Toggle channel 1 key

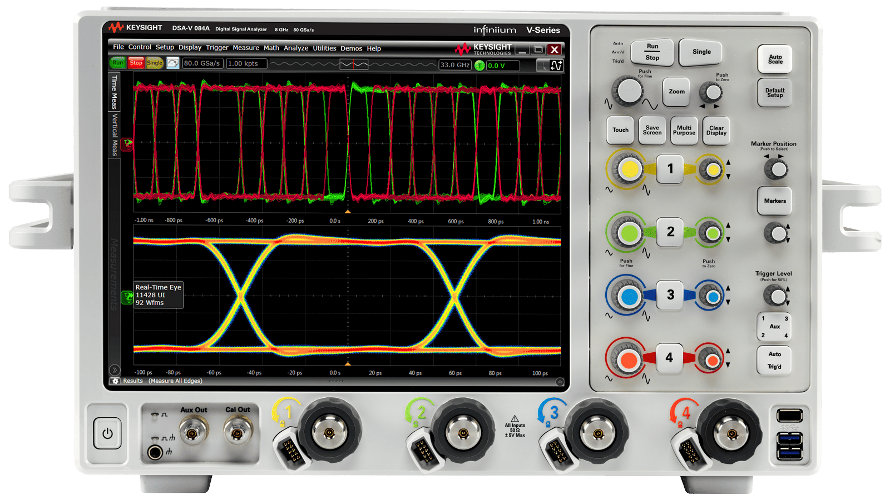(670, 169)
